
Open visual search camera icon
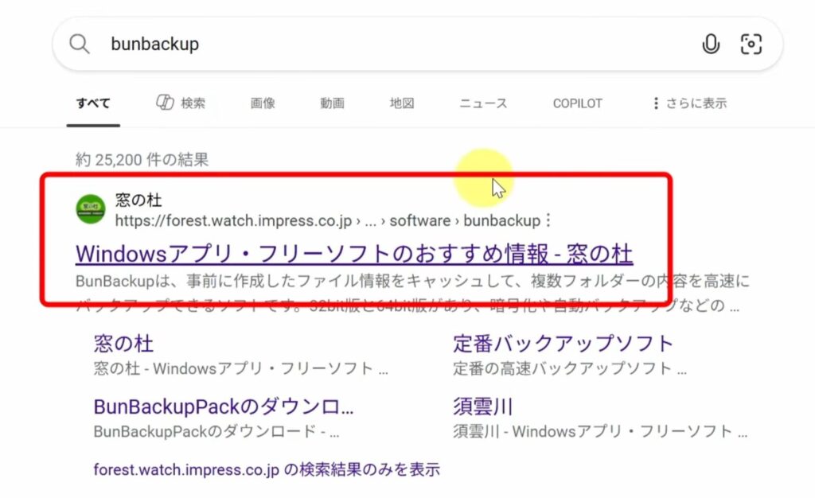(x=751, y=44)
